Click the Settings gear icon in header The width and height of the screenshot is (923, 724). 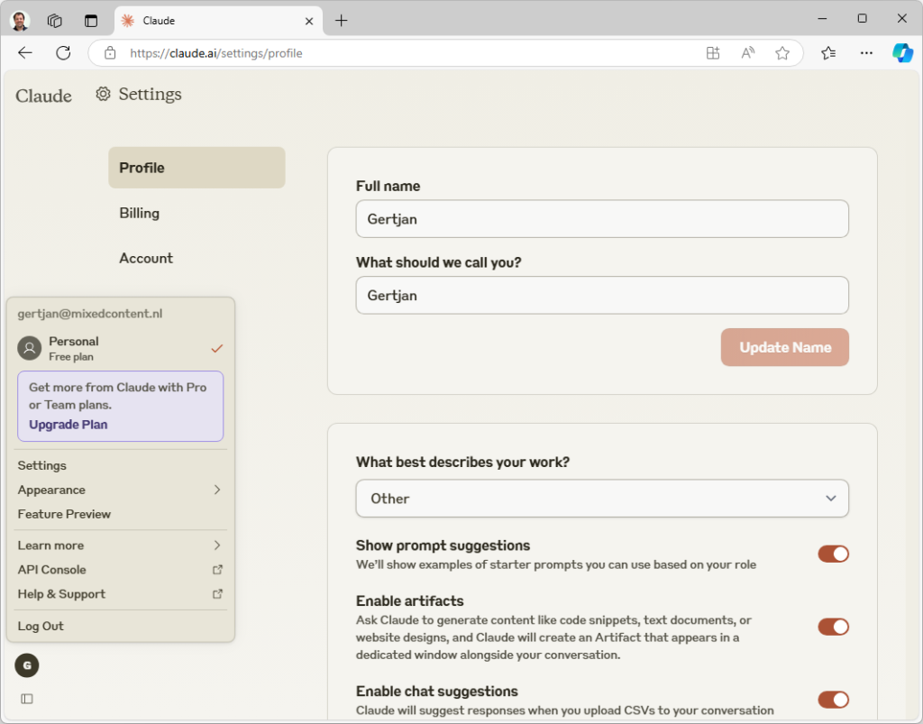tap(103, 94)
